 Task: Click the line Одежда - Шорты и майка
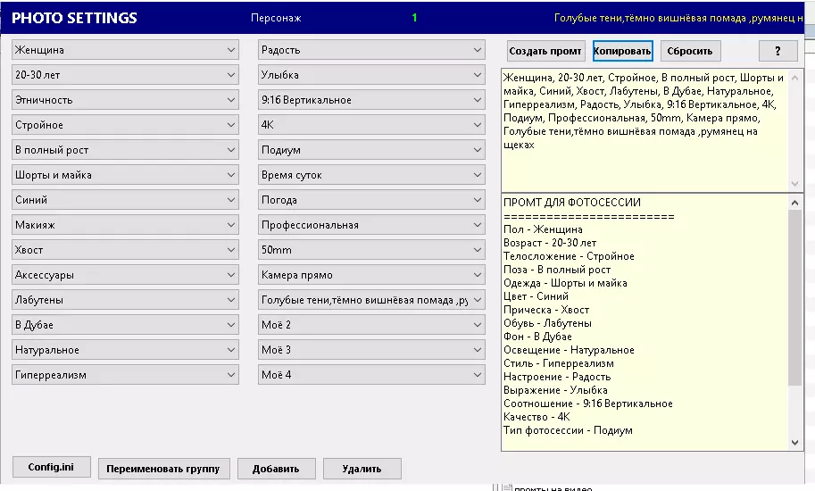coord(565,283)
